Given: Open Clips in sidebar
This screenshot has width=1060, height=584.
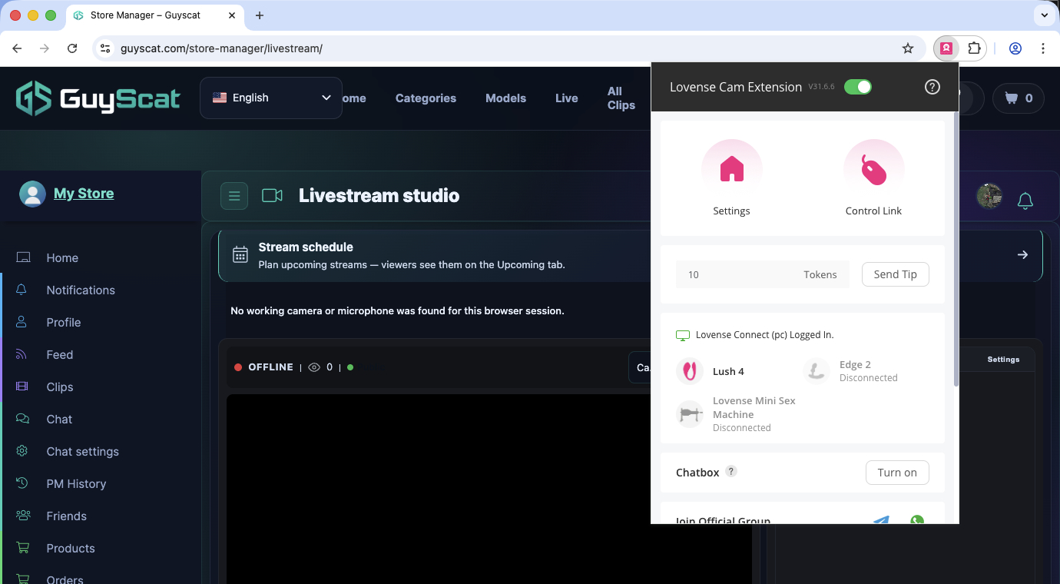Looking at the screenshot, I should point(60,387).
